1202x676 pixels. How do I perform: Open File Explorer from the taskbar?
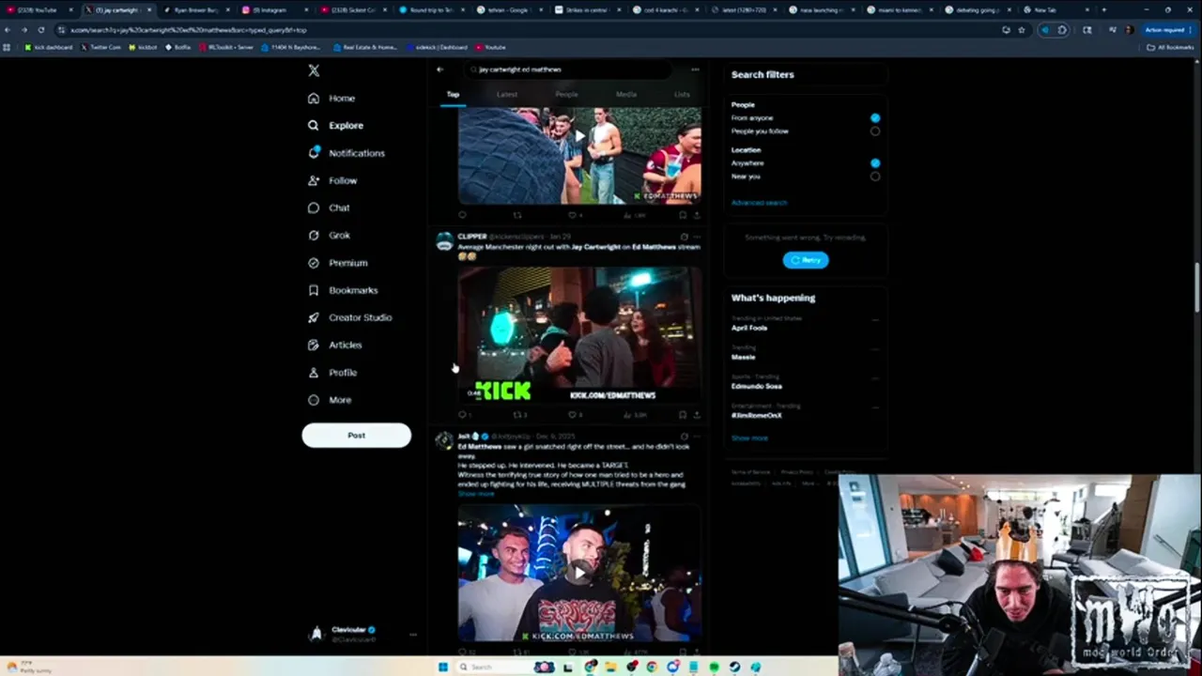[610, 667]
